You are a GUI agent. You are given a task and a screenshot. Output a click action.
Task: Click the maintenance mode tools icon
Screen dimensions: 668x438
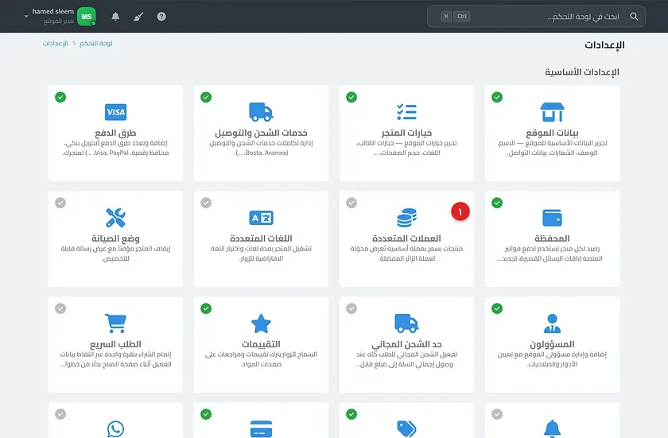[115, 218]
